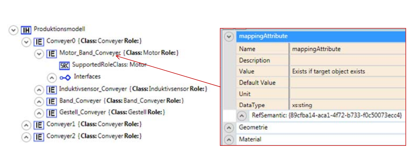Click the IE icon of Motor_Band_Conveyer
Image resolution: width=410 pixels, height=153 pixels.
(x=52, y=54)
